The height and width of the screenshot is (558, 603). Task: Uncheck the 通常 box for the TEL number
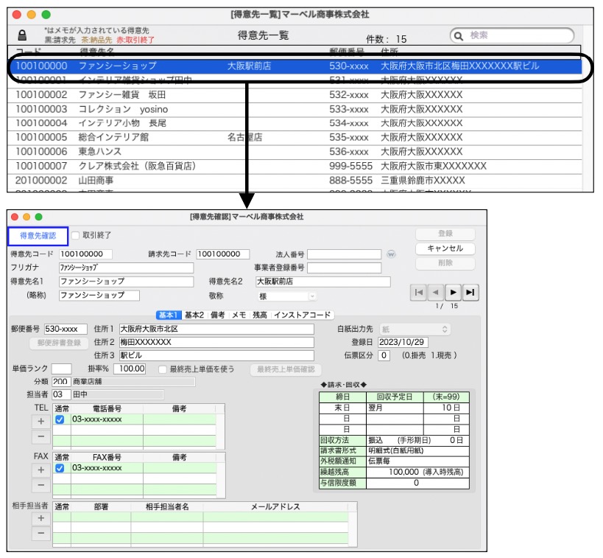click(60, 419)
